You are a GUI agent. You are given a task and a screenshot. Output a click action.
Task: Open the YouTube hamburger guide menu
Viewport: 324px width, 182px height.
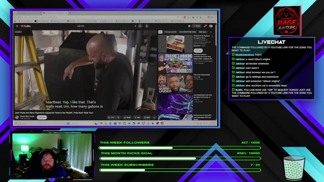point(17,26)
